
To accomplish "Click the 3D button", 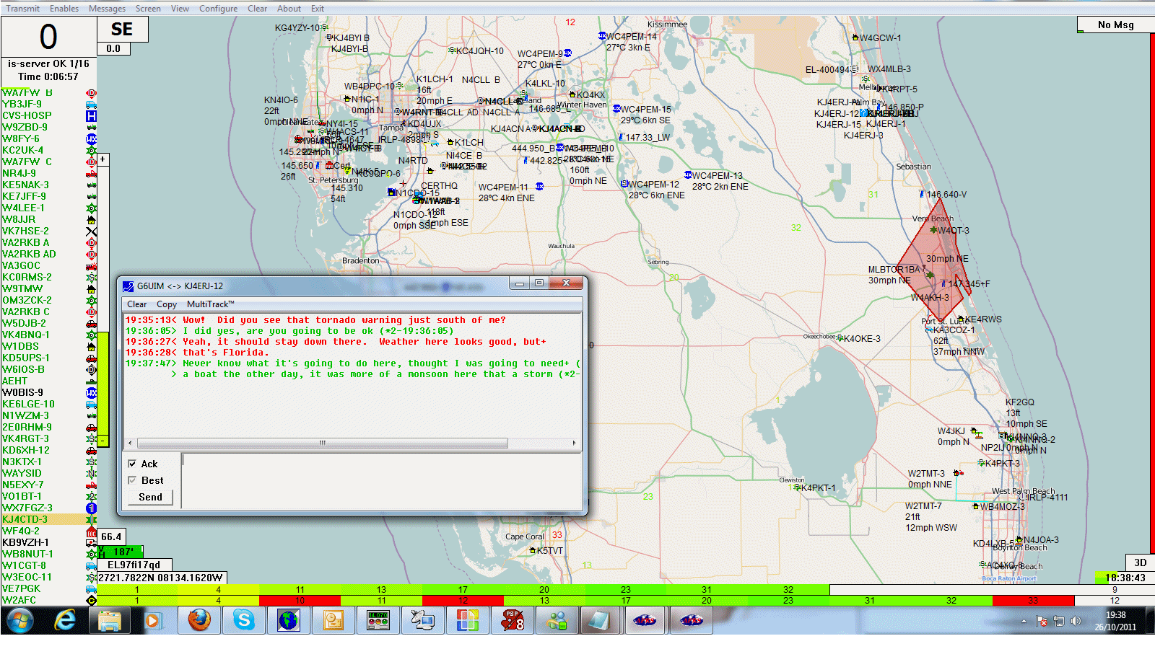I will (1140, 562).
